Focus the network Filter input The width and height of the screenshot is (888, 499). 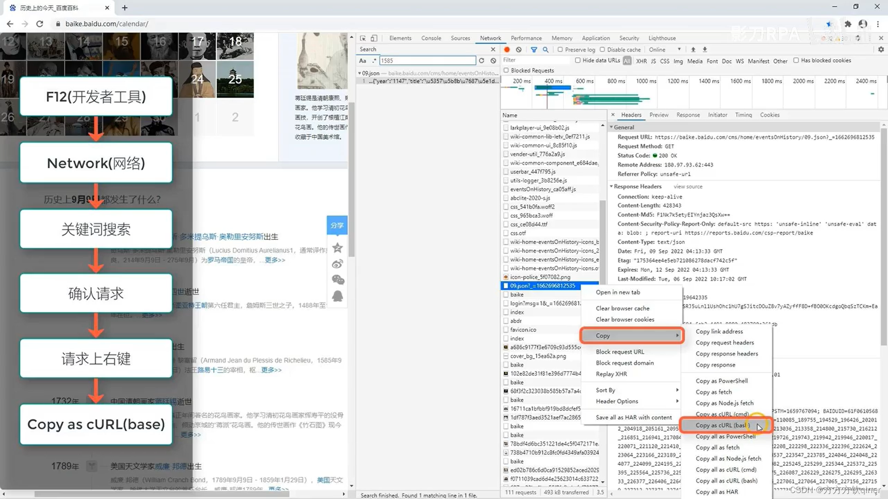click(536, 60)
